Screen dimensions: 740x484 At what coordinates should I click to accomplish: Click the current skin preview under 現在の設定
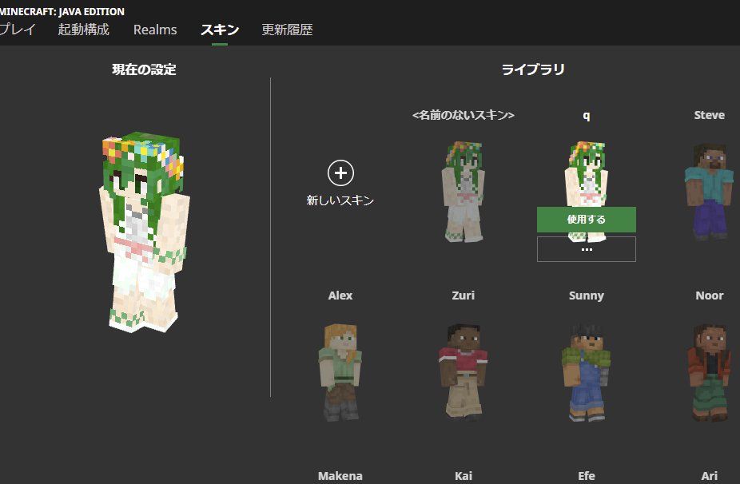144,232
